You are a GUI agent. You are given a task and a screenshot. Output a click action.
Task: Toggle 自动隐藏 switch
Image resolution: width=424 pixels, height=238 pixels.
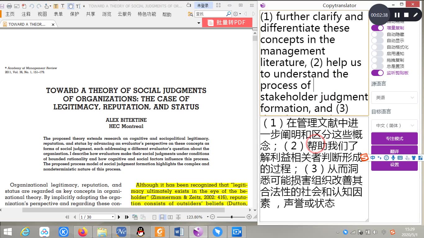377,34
